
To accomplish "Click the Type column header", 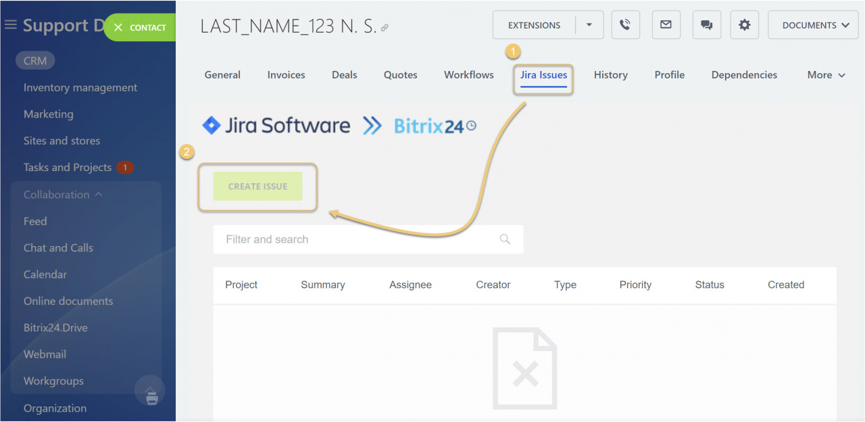I will tap(565, 285).
